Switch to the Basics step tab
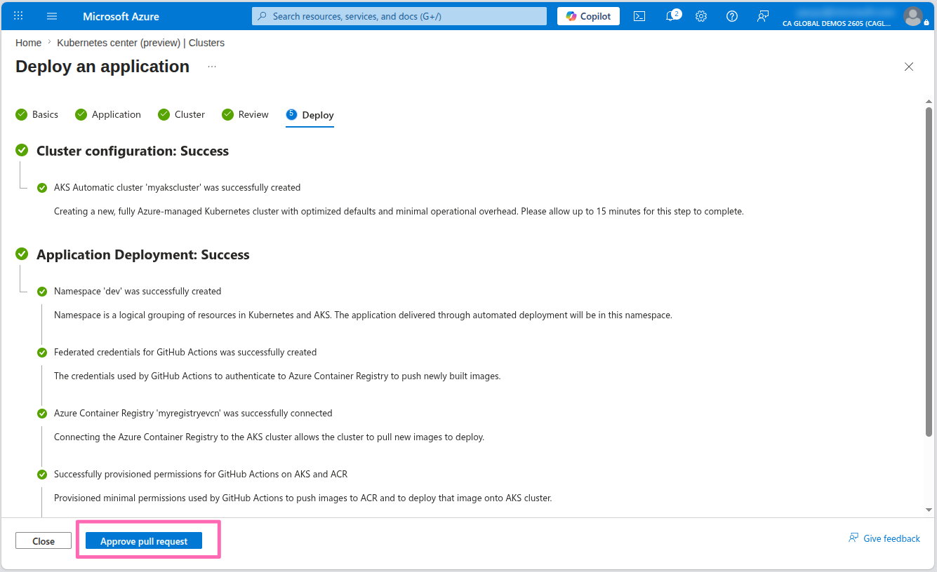The image size is (937, 572). [37, 114]
